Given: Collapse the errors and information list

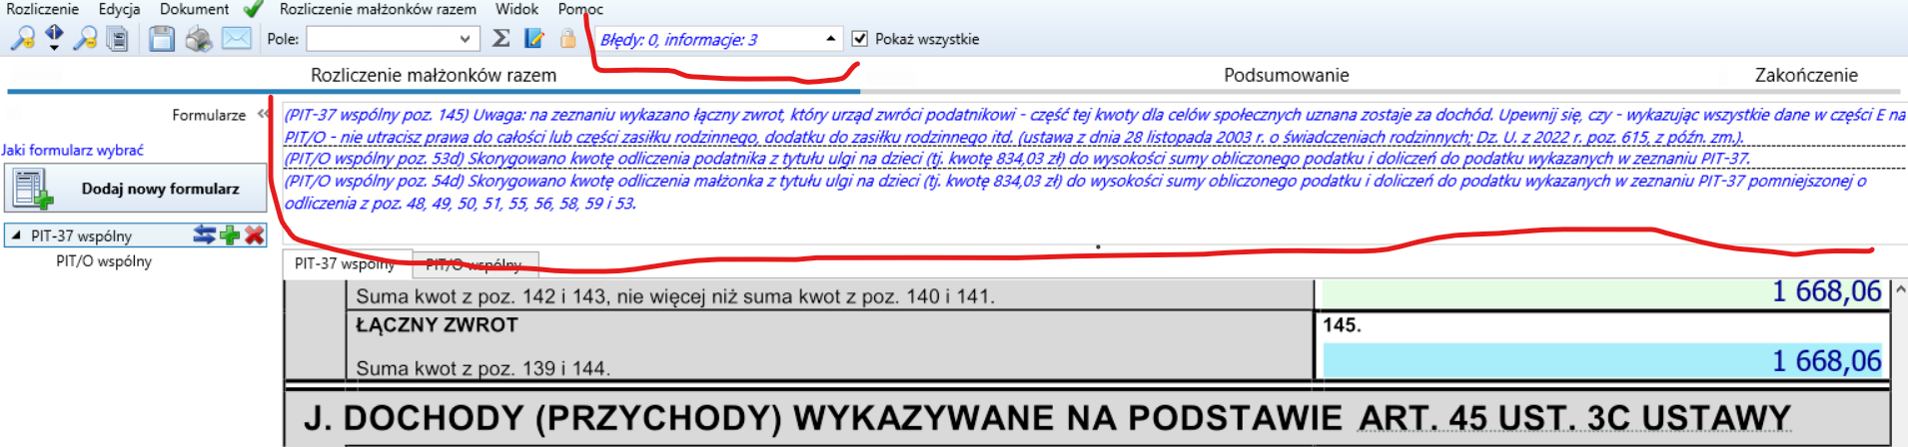Looking at the screenshot, I should [830, 39].
